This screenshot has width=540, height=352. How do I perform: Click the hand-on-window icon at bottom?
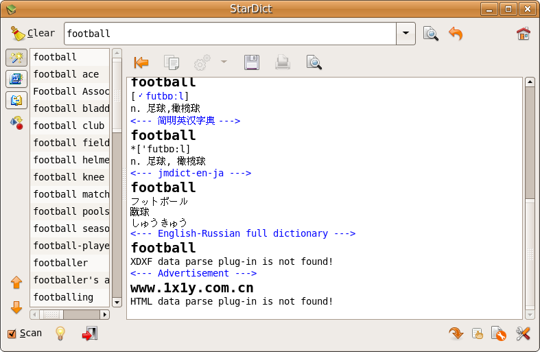(x=478, y=333)
